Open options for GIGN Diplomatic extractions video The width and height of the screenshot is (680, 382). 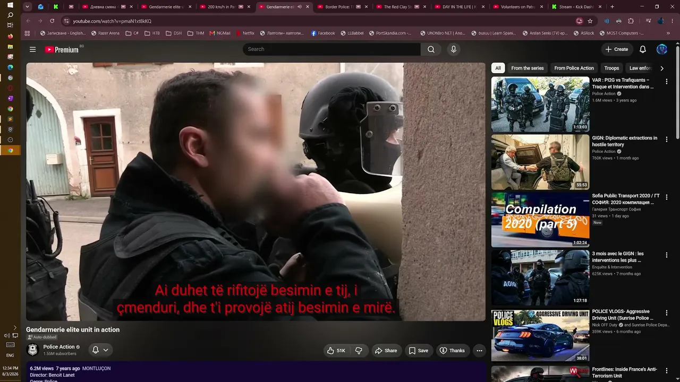(667, 140)
